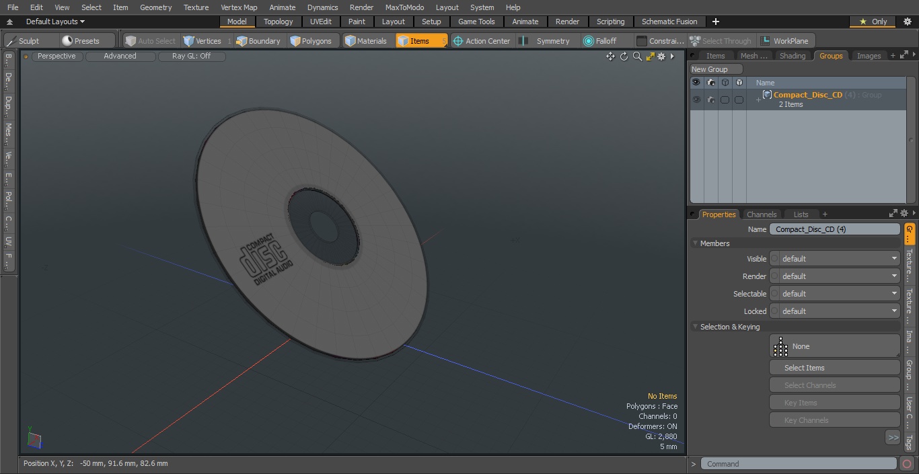The width and height of the screenshot is (919, 474).
Task: Open the Selectable dropdown
Action: pos(839,294)
